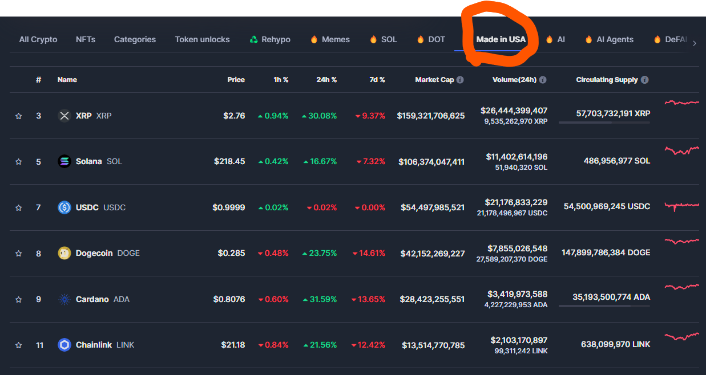Screen dimensions: 706x375
Task: Click the XRP circulating supply progress bar
Action: coord(604,123)
